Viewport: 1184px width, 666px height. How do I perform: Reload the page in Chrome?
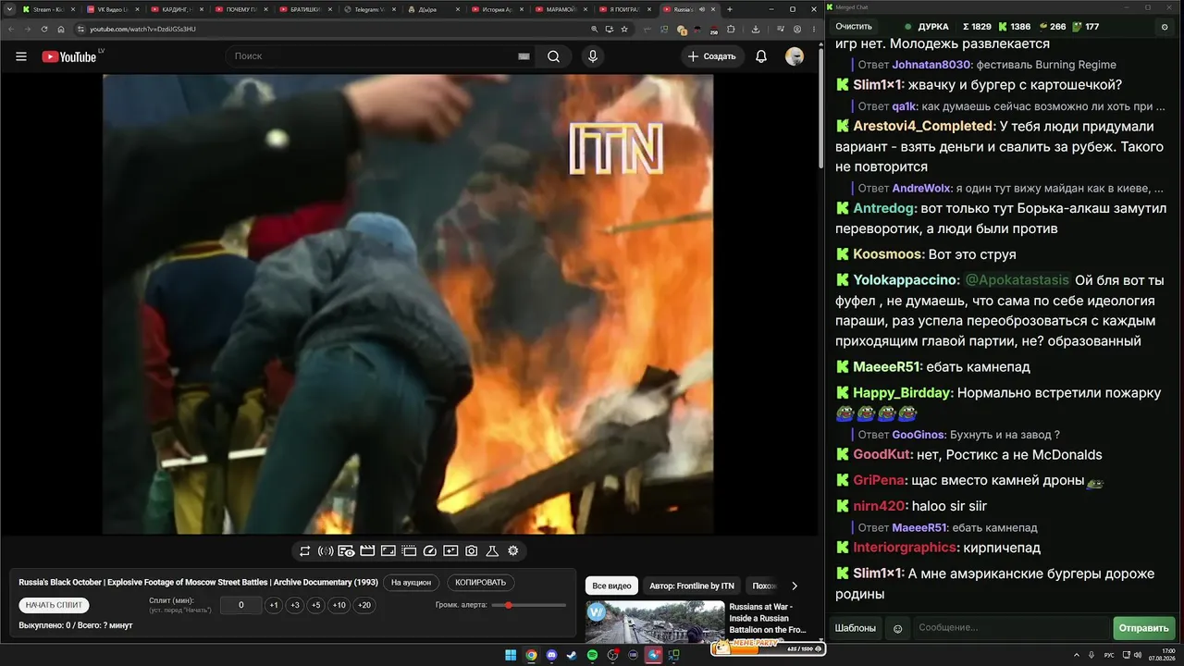tap(44, 29)
